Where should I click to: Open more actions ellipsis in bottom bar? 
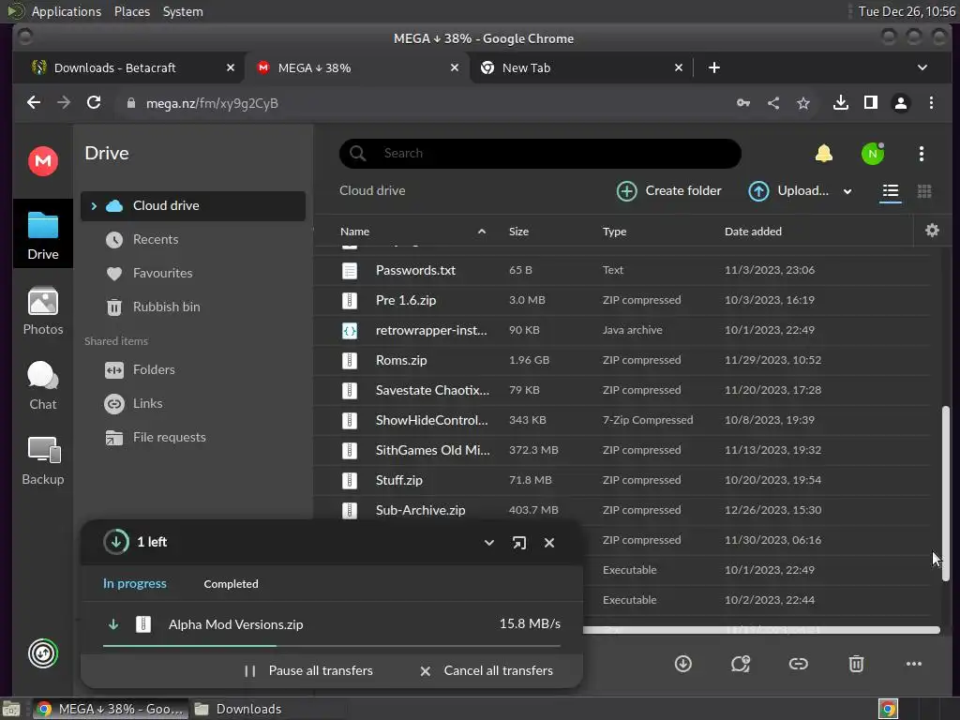(913, 664)
